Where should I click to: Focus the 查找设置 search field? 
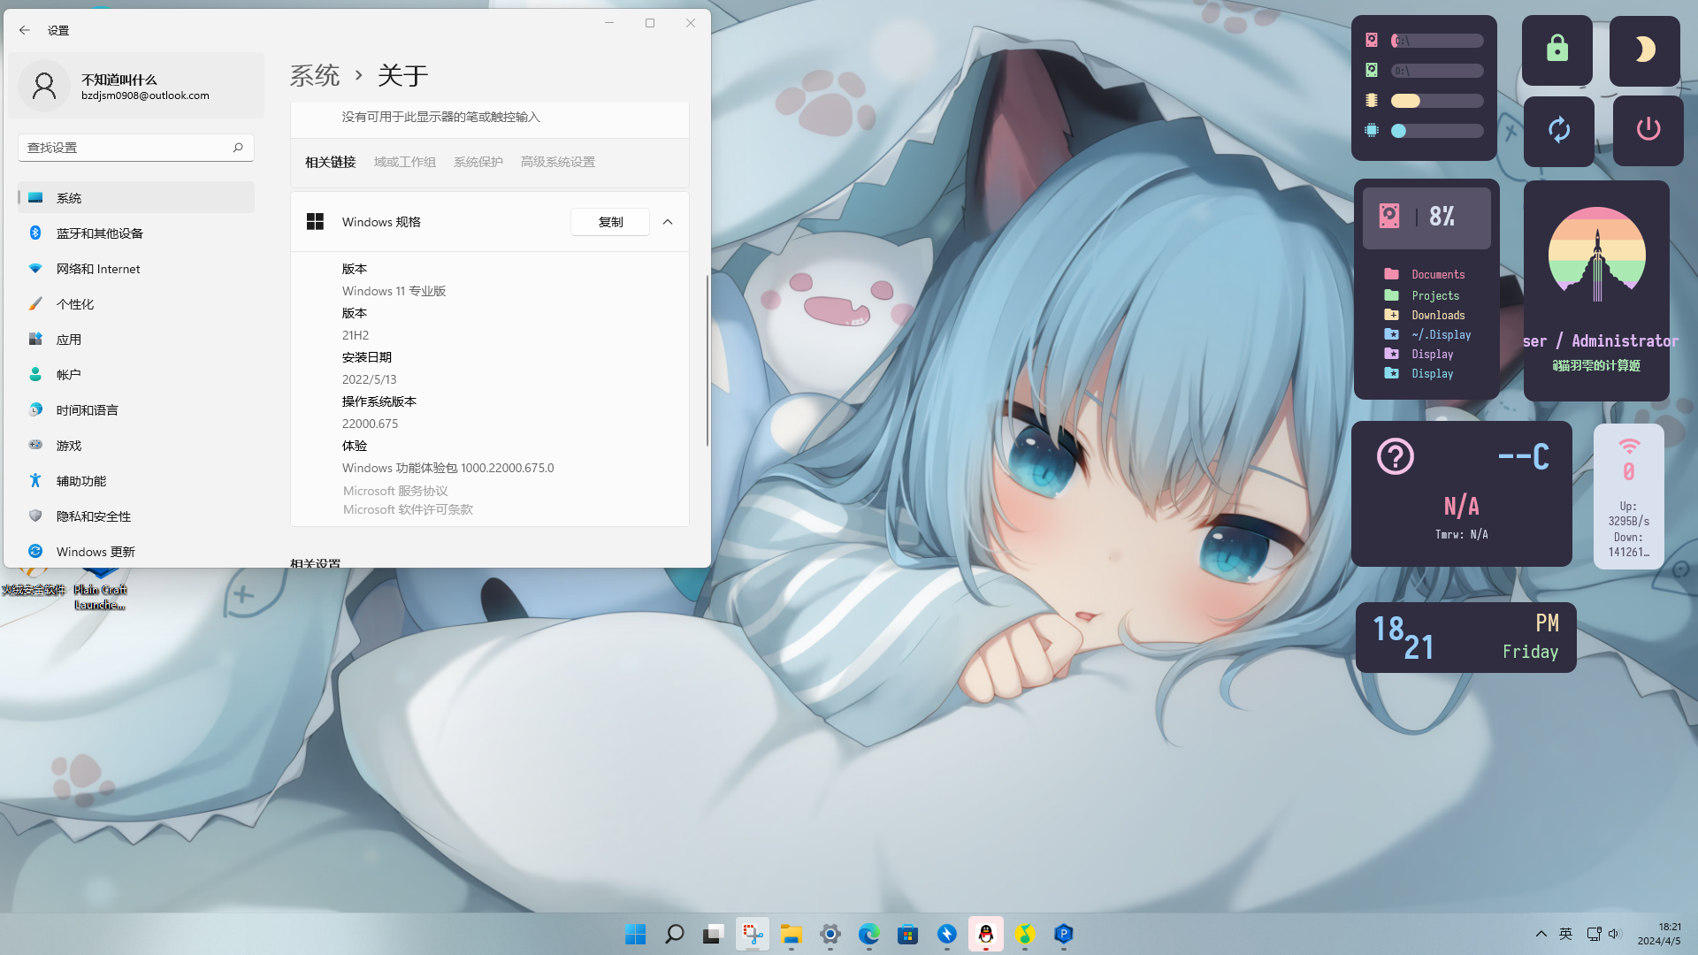135,148
